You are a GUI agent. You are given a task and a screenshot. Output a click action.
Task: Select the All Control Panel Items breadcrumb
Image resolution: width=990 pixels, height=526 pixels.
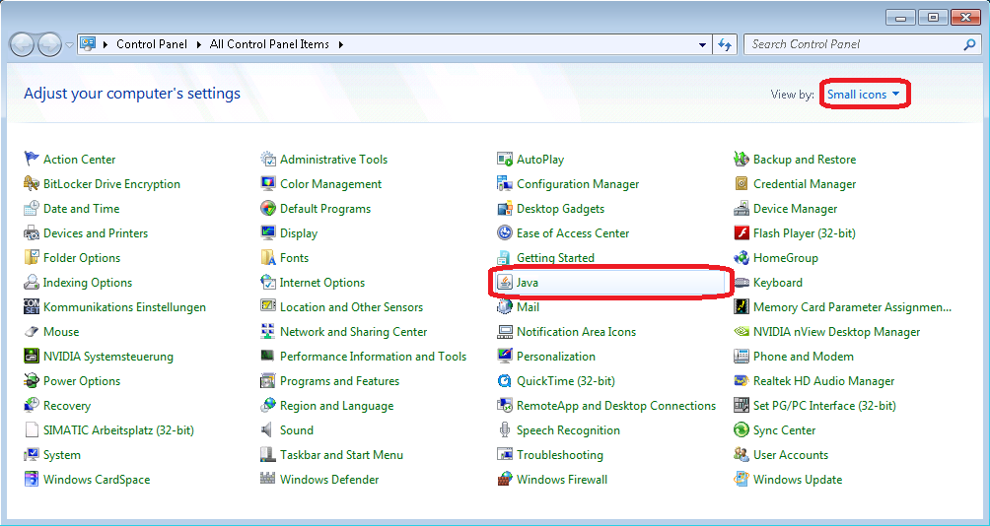(x=269, y=44)
